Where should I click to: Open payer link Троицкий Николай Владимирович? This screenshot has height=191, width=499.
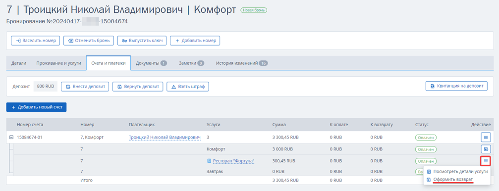click(x=165, y=137)
